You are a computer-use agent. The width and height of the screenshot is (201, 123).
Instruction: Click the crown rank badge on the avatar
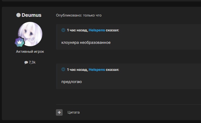coord(20,42)
